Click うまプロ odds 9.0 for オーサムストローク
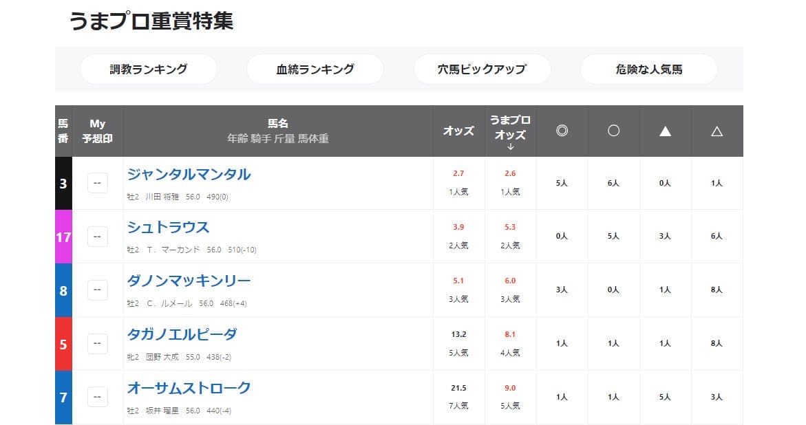 (x=510, y=388)
